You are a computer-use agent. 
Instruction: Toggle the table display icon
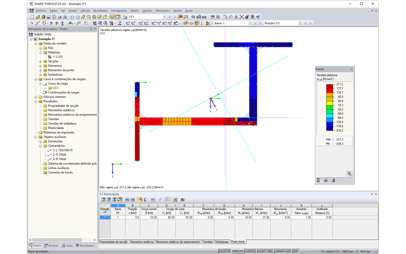[x=118, y=17]
